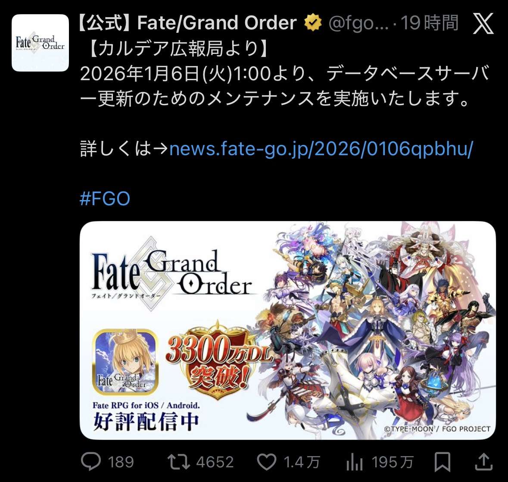Viewport: 508px width, 482px height.
Task: Open the attached Fate/Grand Order banner image
Action: [288, 330]
